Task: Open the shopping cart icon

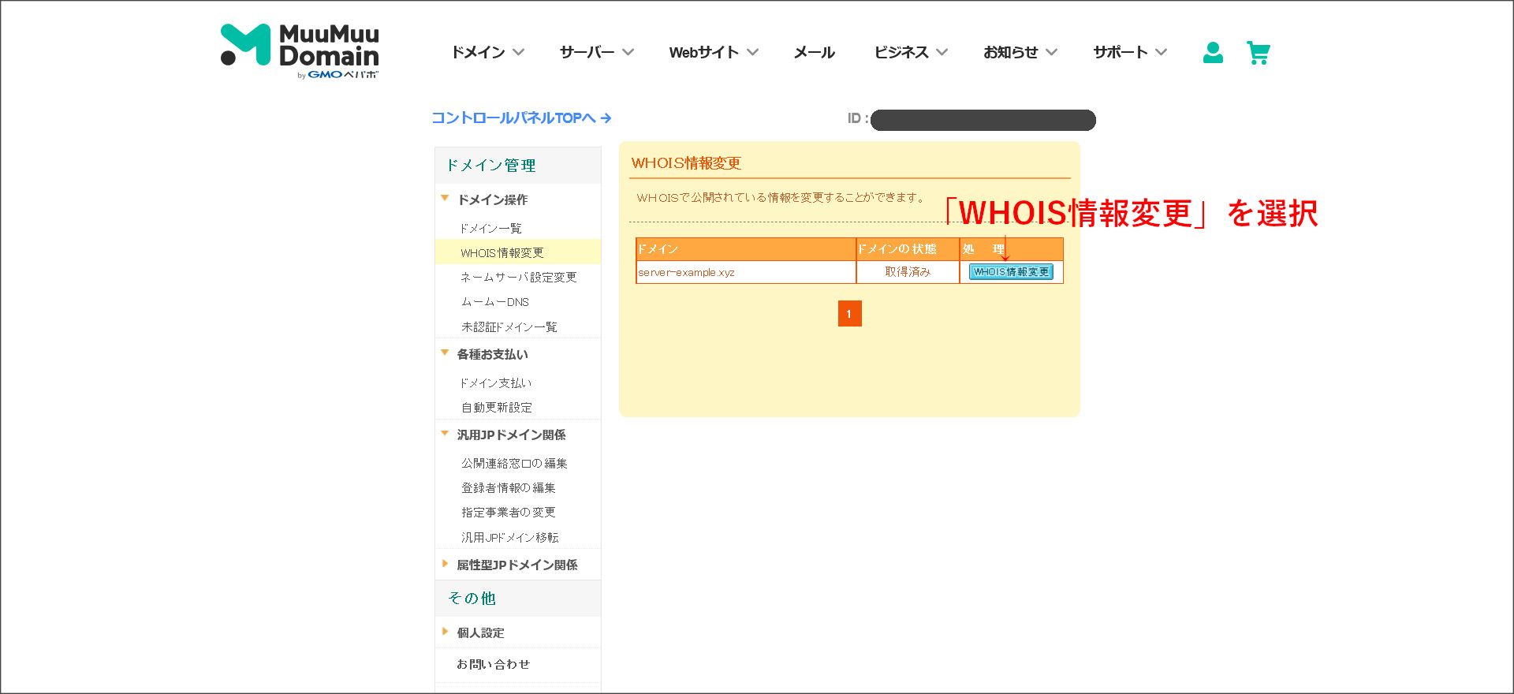Action: point(1259,53)
